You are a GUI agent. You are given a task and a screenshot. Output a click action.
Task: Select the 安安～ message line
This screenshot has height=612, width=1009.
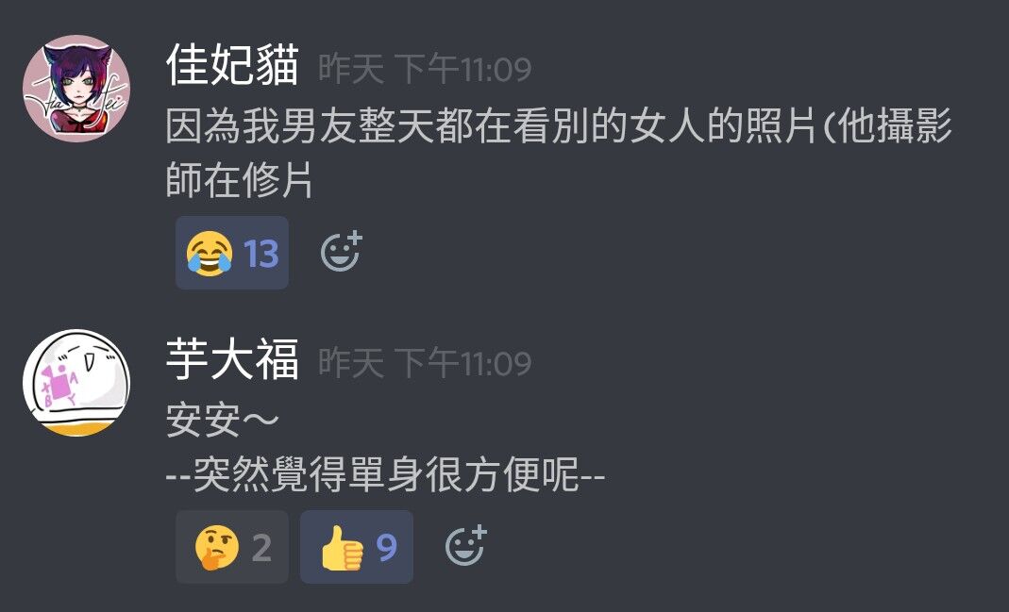pos(223,421)
